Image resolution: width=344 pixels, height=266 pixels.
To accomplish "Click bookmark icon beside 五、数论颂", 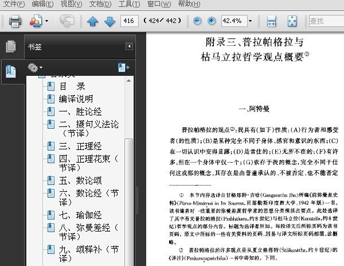I will pos(51,180).
